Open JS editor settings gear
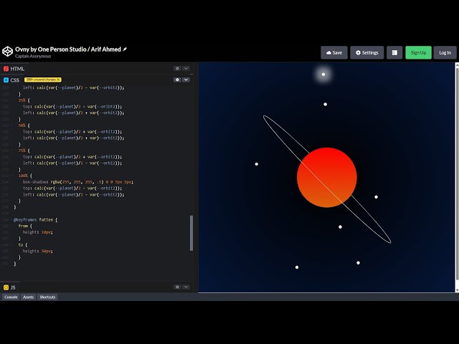This screenshot has height=344, width=459. coord(177,287)
